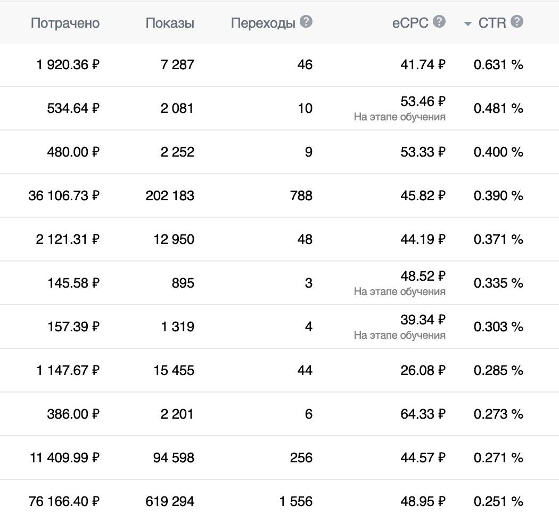Click help icon next to eCPC
Image resolution: width=559 pixels, height=522 pixels.
(x=439, y=22)
